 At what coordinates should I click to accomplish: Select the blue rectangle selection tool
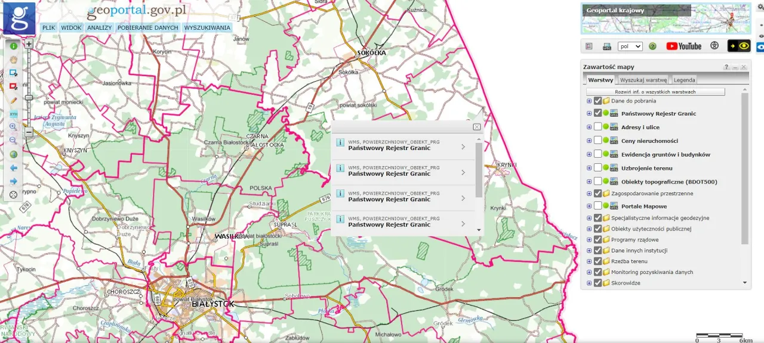(13, 73)
